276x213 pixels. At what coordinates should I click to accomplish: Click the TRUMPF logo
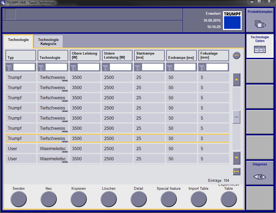[x=232, y=20]
